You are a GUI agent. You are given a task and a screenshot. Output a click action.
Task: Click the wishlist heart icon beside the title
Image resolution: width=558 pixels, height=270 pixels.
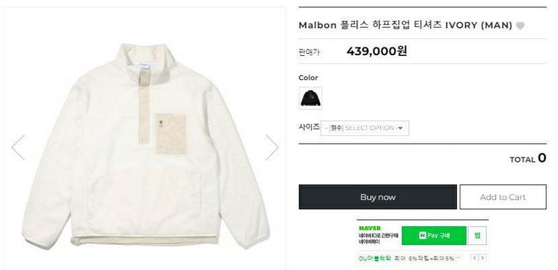pyautogui.click(x=520, y=26)
